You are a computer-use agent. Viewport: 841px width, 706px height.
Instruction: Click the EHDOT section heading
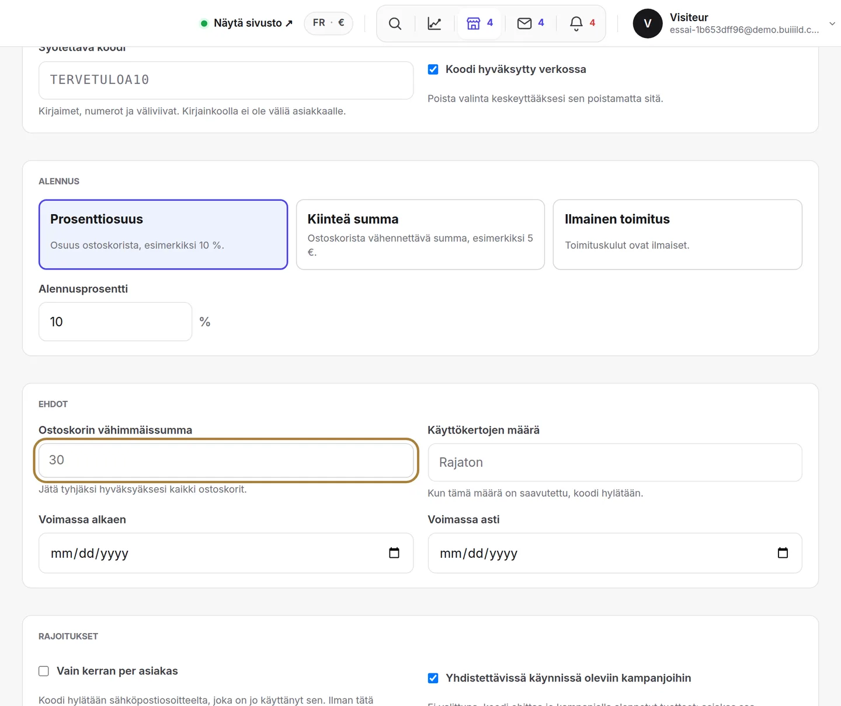pos(53,404)
